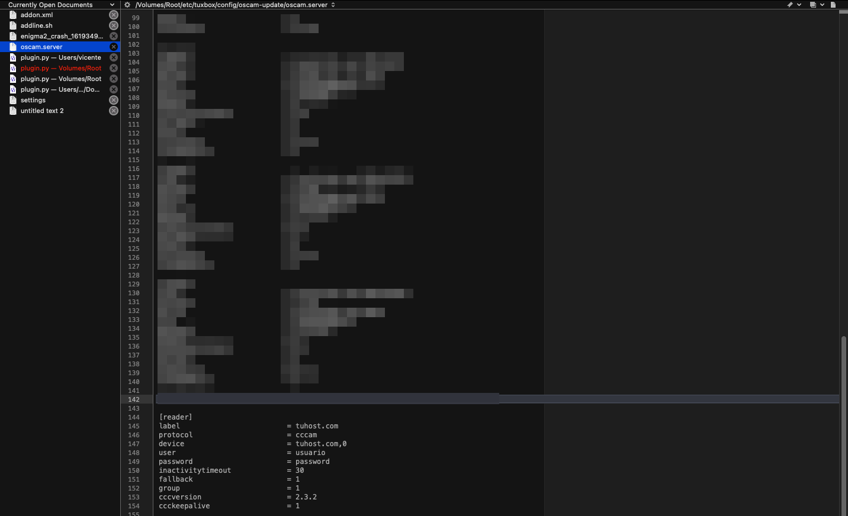The image size is (848, 516).
Task: Open the chevron next to the markers icon
Action: (x=799, y=5)
